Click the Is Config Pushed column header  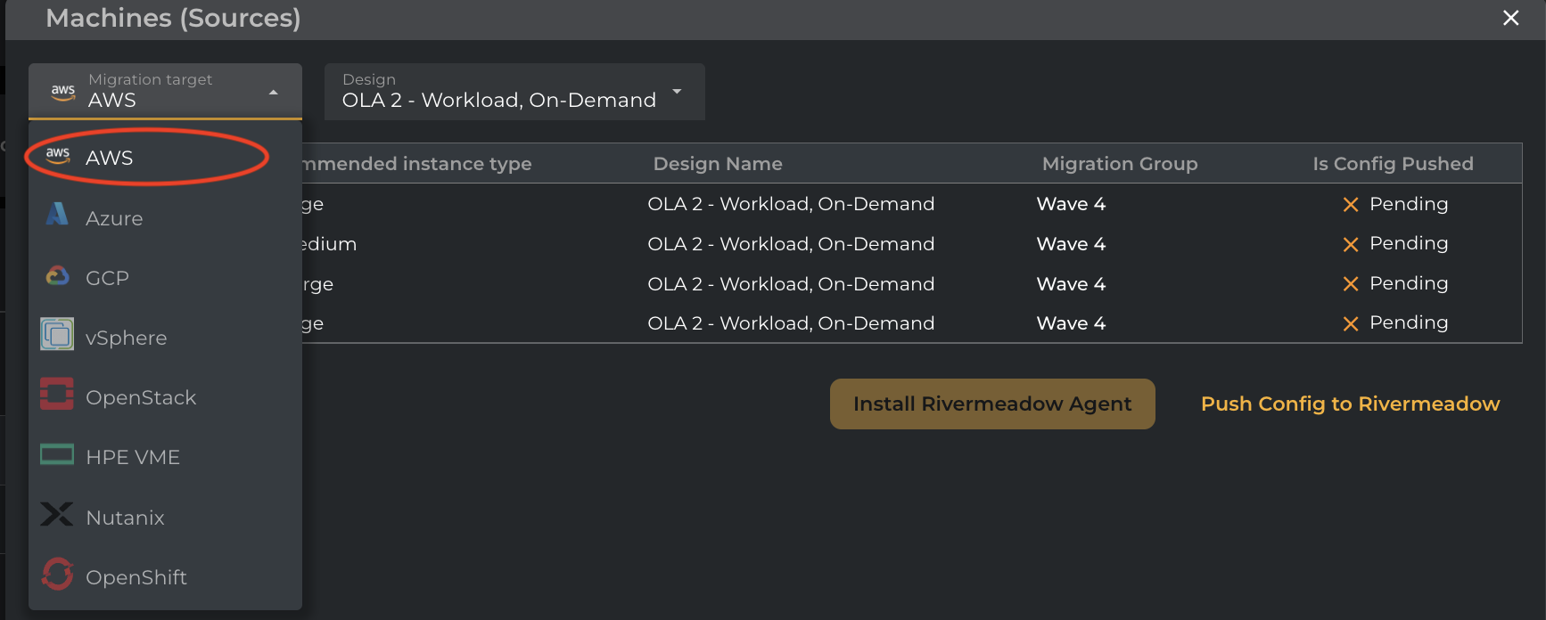click(x=1393, y=164)
